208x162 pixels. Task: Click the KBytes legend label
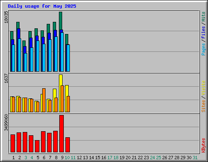pos(203,145)
